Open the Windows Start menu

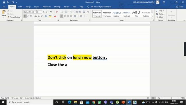coord(3,102)
